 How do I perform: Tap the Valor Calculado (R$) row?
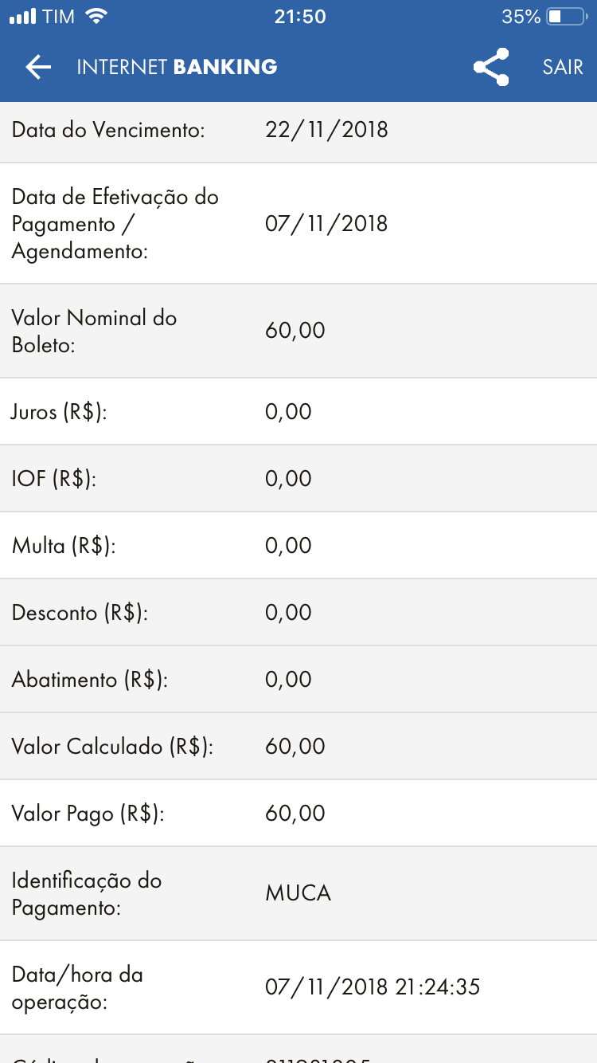(298, 746)
